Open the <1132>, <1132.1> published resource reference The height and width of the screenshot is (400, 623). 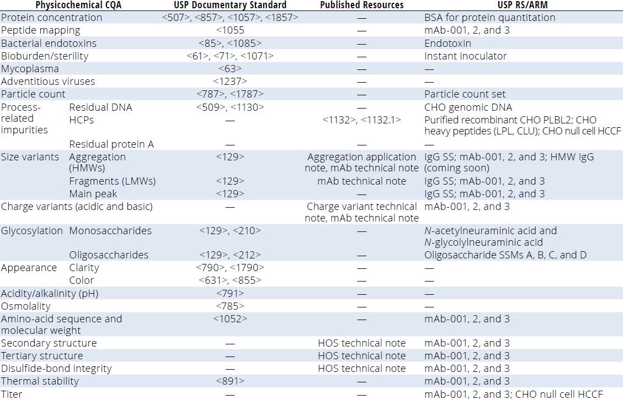point(361,120)
